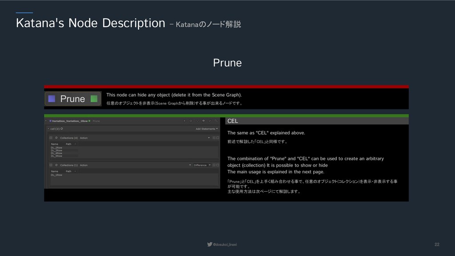The height and width of the screenshot is (256, 455).
Task: Click the search magnifier icon in parameters header
Action: pos(216,121)
